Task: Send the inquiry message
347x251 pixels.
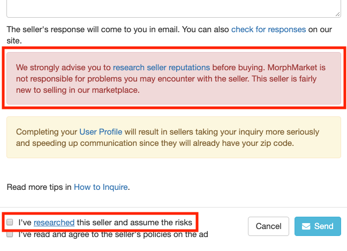Action: [x=318, y=226]
